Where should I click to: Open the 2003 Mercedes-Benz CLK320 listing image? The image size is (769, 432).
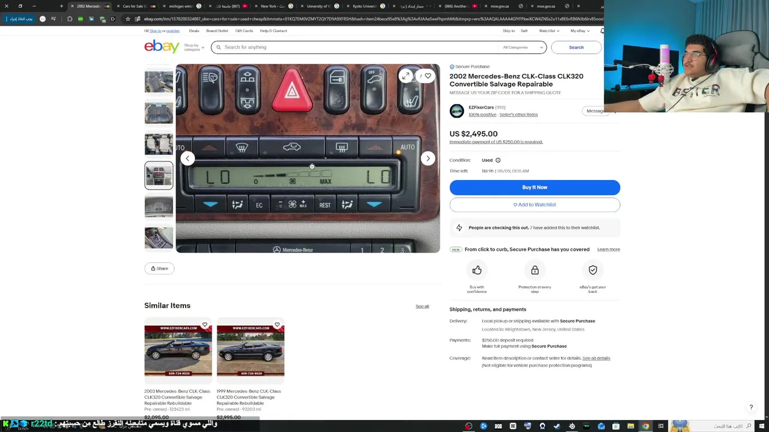click(178, 351)
